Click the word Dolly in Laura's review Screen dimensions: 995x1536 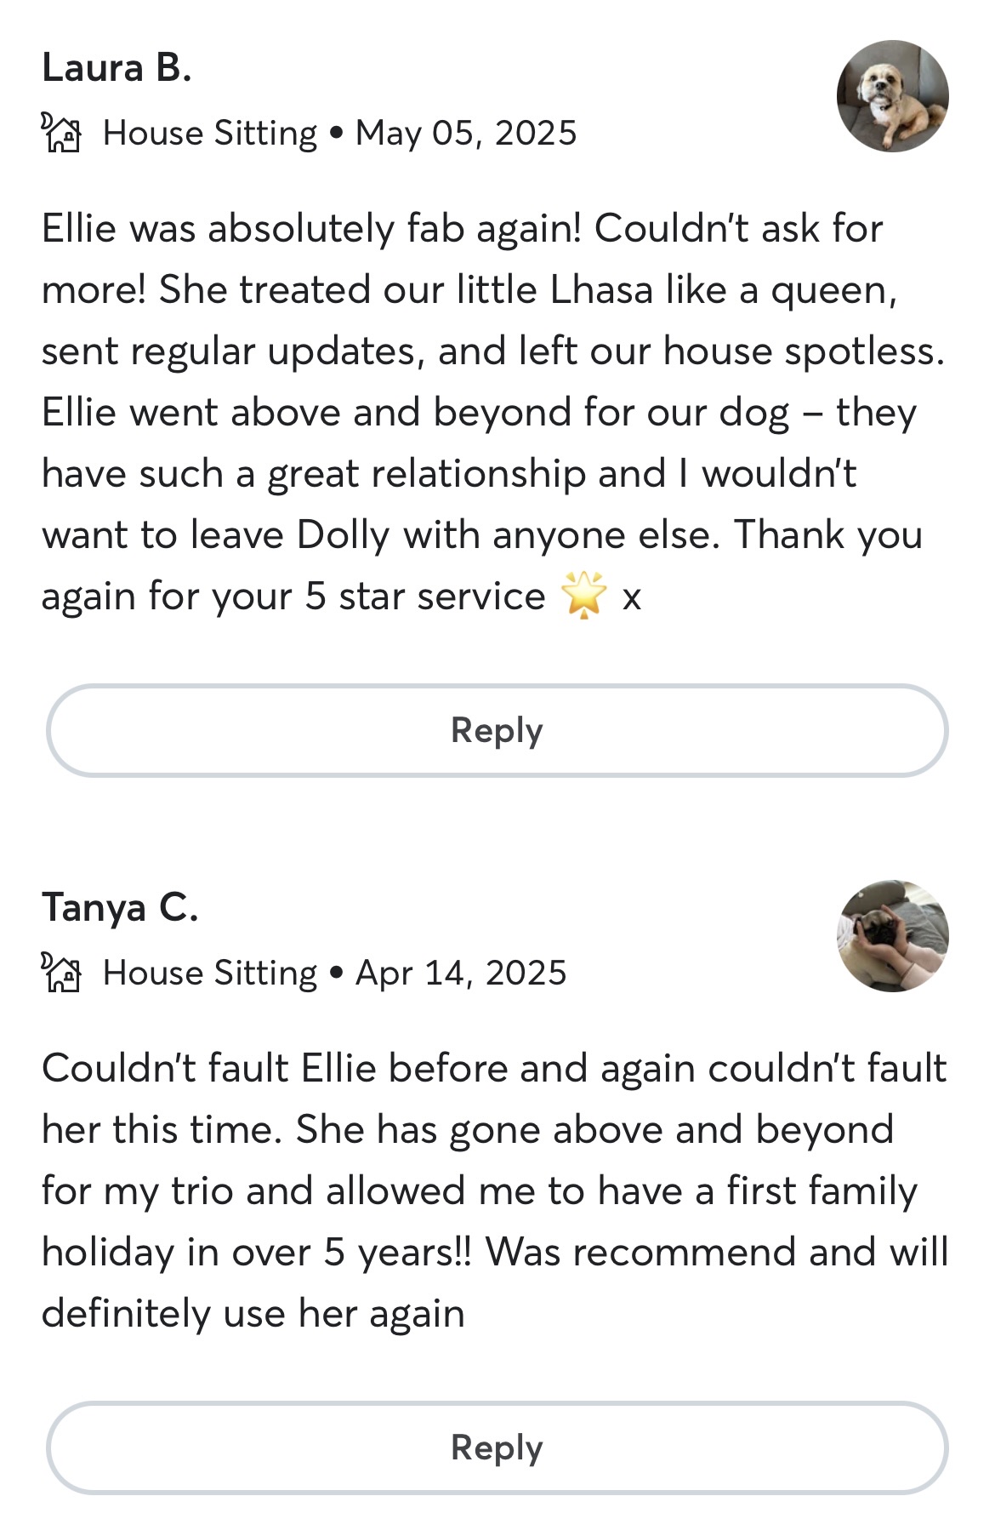[x=343, y=535]
